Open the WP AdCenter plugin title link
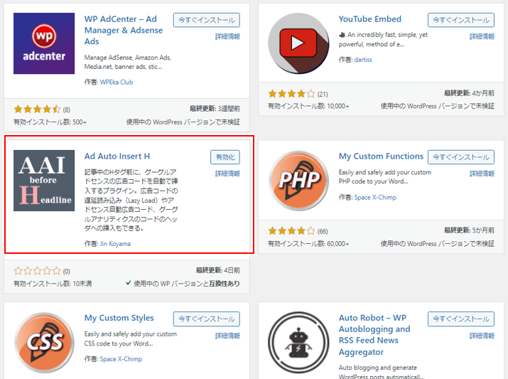This screenshot has width=508, height=379. coord(124,30)
